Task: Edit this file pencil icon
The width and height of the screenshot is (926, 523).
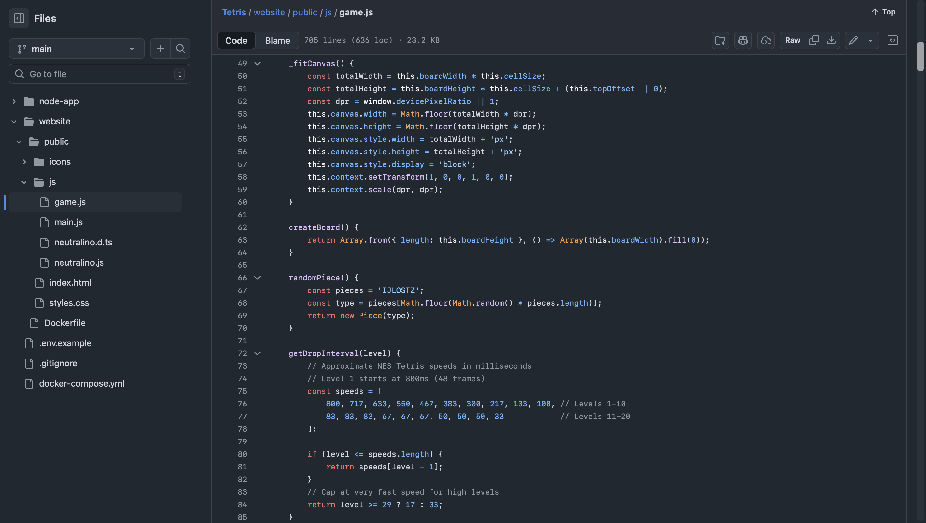Action: pos(853,40)
